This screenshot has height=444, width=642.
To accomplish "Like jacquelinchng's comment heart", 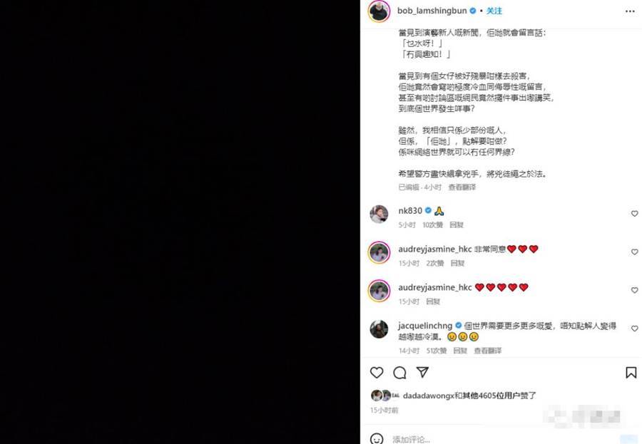I will tap(634, 329).
